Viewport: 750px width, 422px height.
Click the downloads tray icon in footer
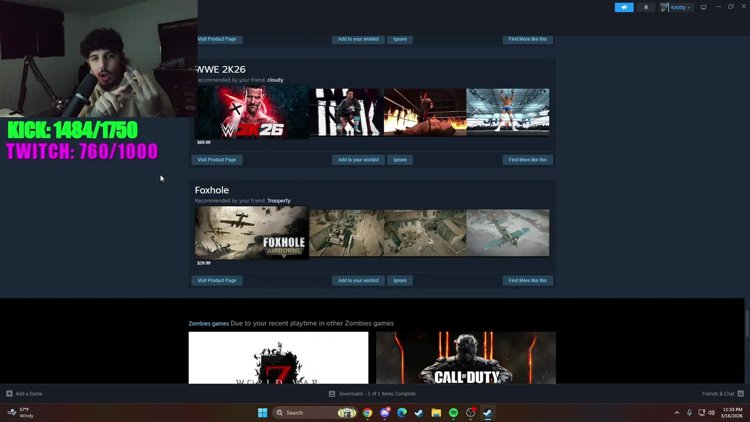(332, 394)
